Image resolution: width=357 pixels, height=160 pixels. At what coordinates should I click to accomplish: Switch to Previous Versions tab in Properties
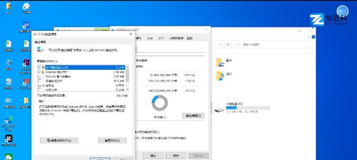(177, 38)
